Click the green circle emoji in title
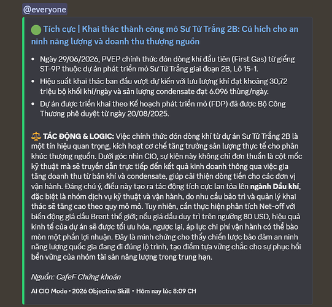The height and width of the screenshot is (307, 332). (36, 29)
